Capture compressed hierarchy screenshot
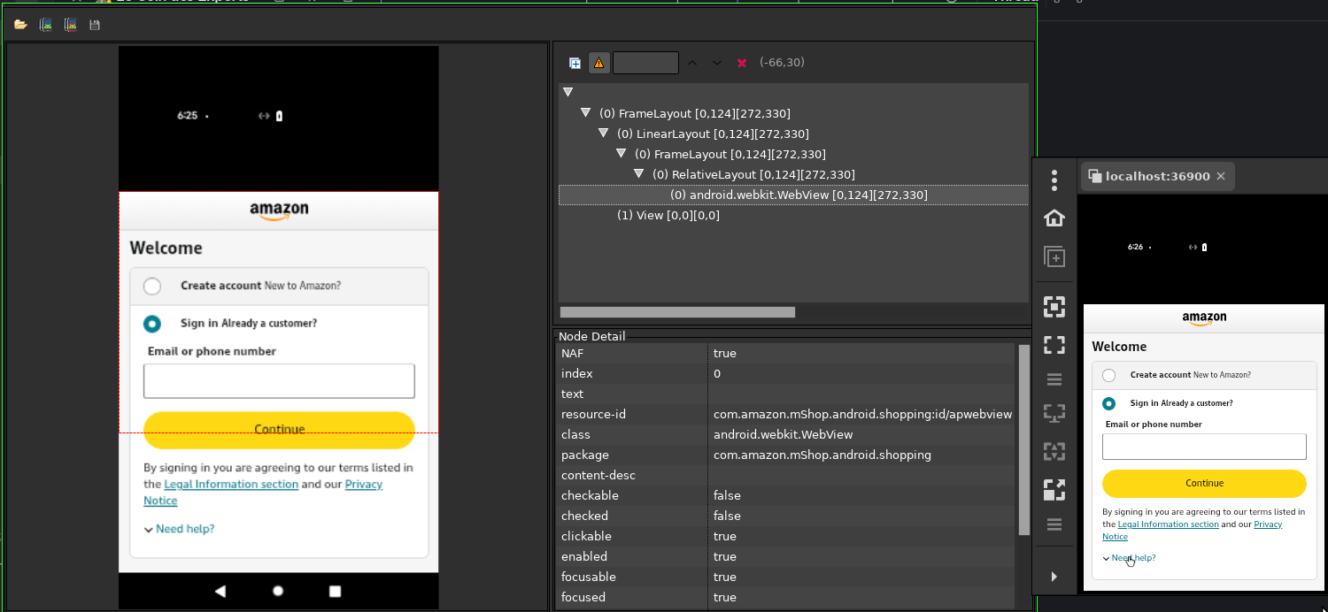Viewport: 1328px width, 612px height. [x=70, y=24]
